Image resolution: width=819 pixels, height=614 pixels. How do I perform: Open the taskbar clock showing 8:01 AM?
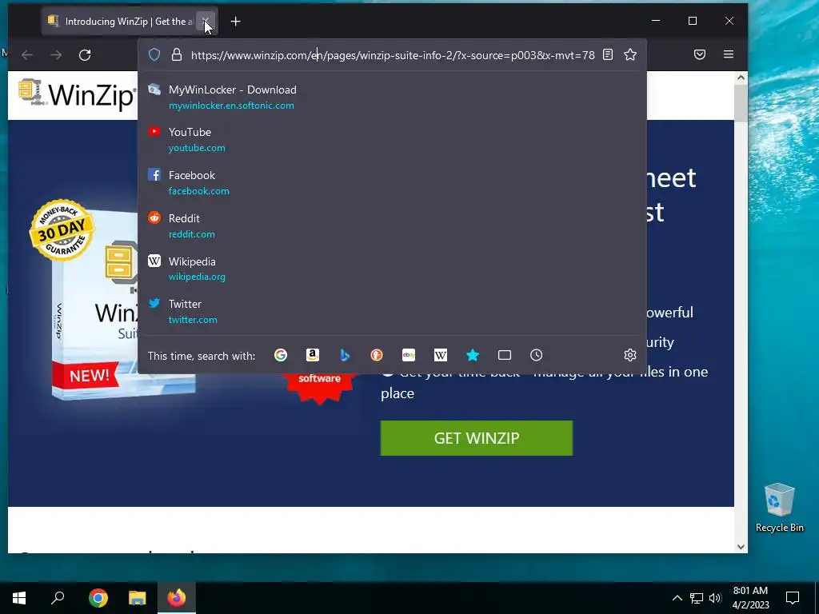point(750,598)
